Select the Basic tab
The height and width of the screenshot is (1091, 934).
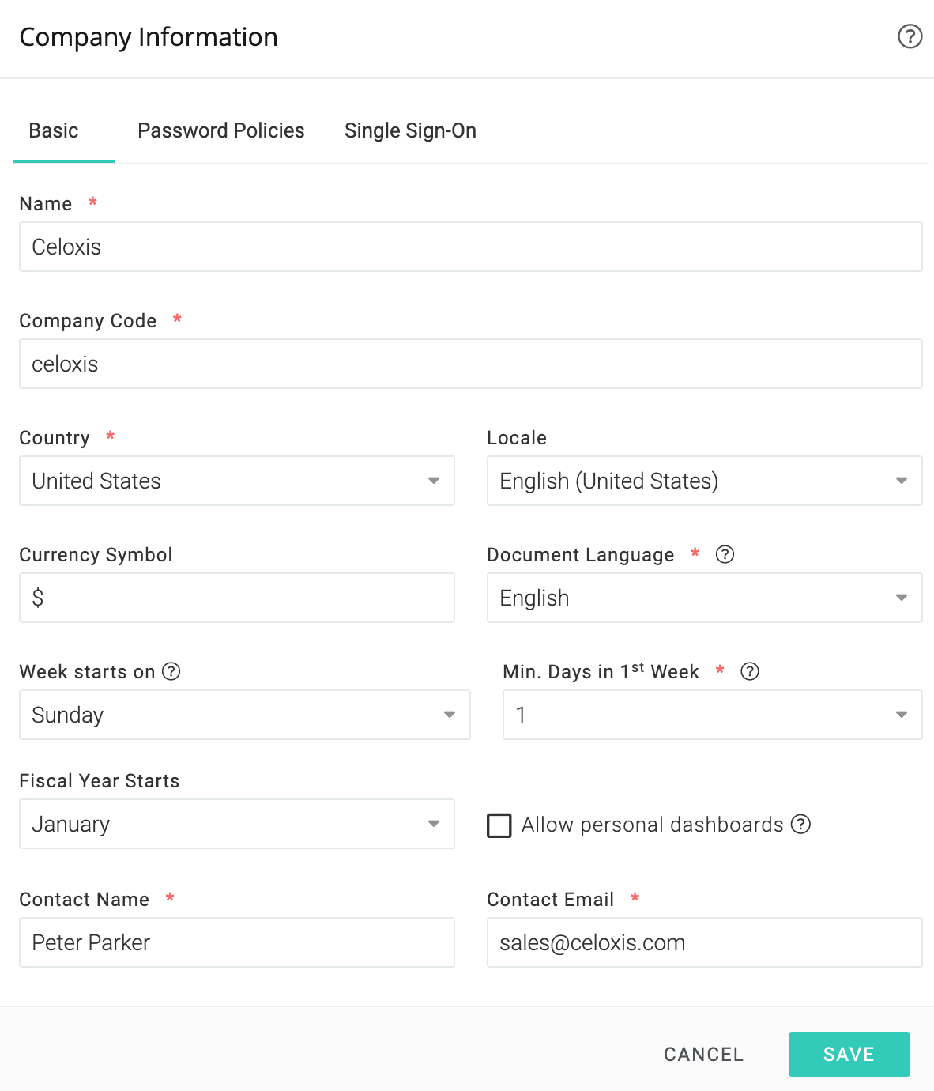pos(54,130)
